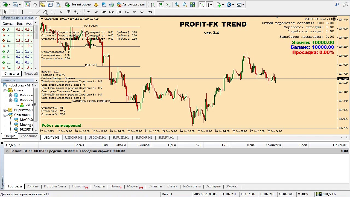The height and width of the screenshot is (197, 350).
Task: Toggle chart shift button
Action: tap(209, 5)
